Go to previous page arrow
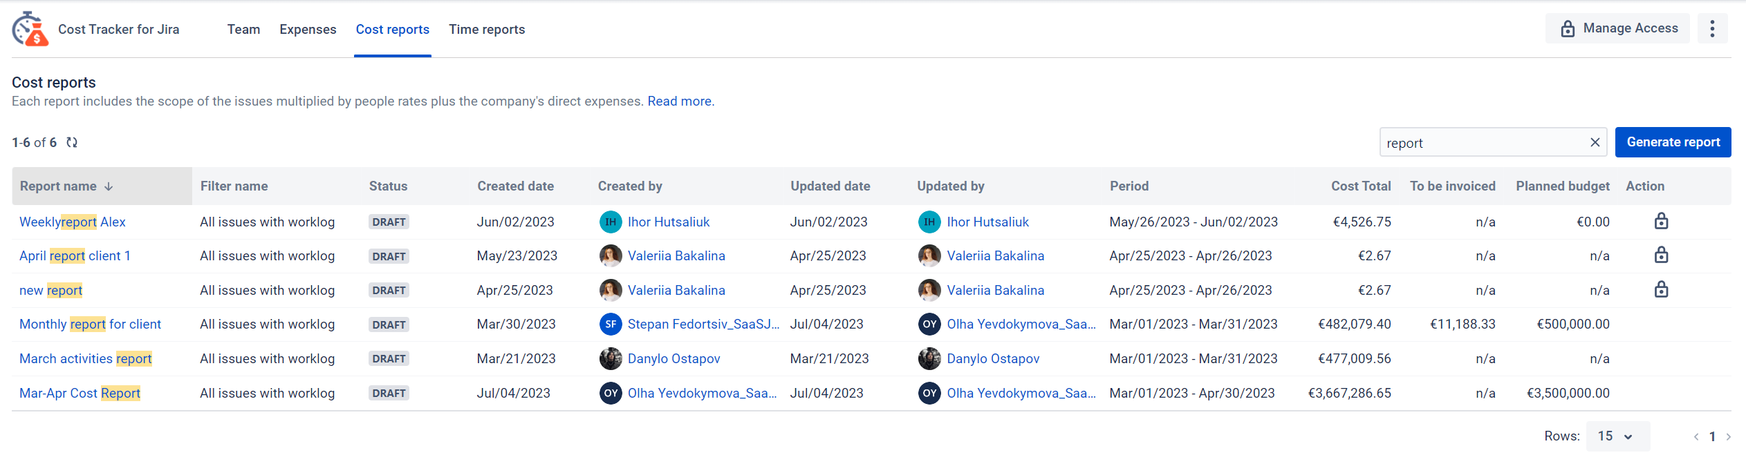This screenshot has width=1746, height=475. [x=1696, y=436]
